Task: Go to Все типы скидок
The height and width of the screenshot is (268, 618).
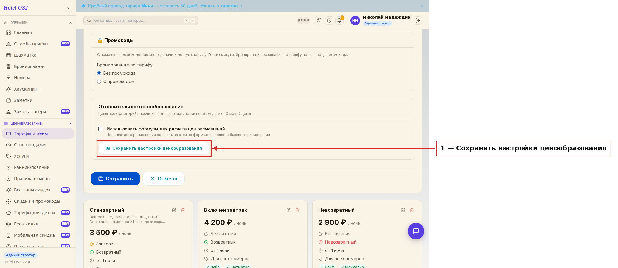Action: click(x=38, y=190)
